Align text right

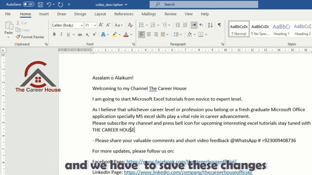coord(156,35)
